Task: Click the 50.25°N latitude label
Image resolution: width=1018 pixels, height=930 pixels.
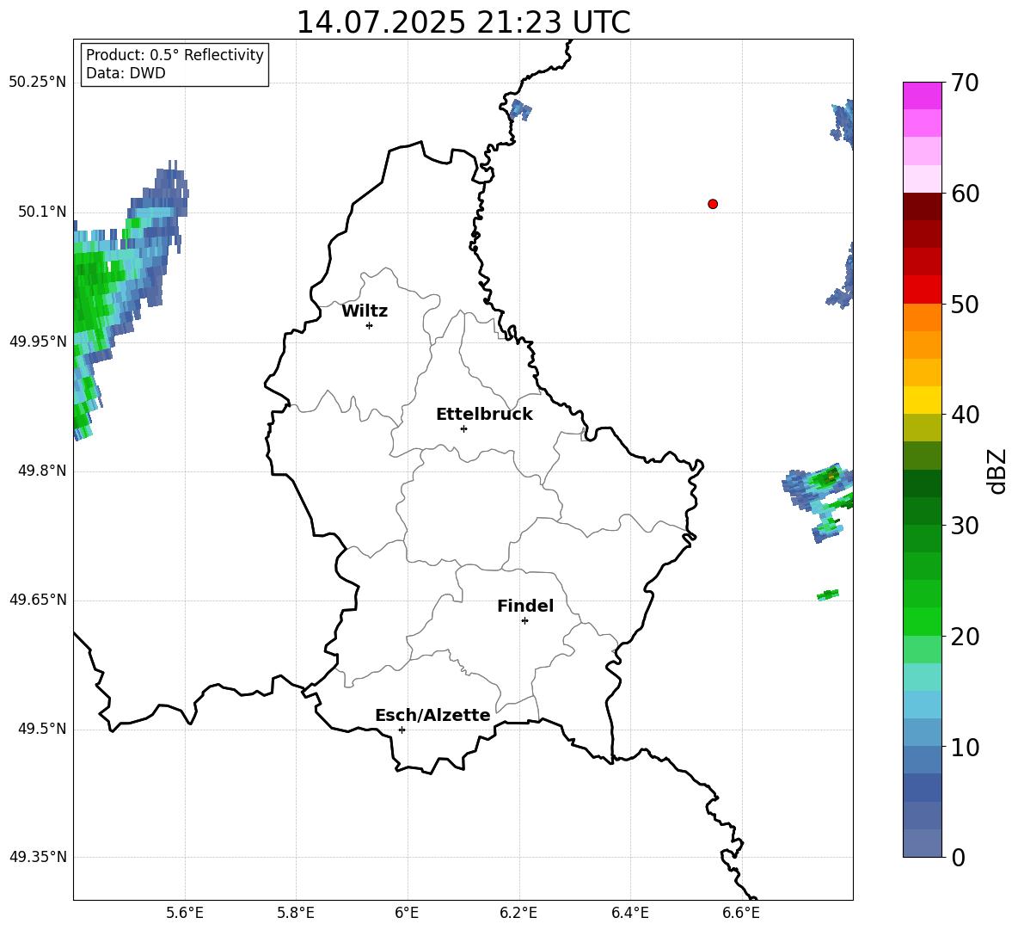Action: pos(38,83)
